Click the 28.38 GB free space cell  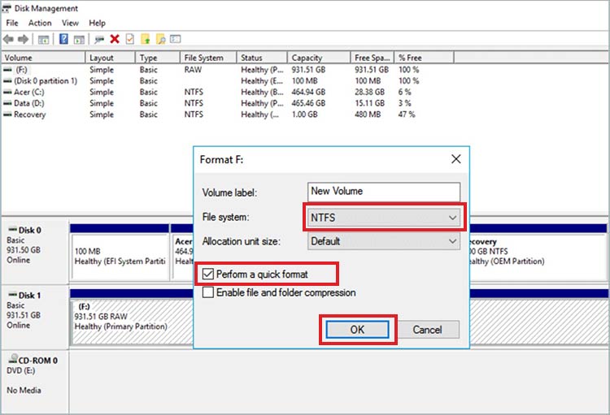point(369,92)
